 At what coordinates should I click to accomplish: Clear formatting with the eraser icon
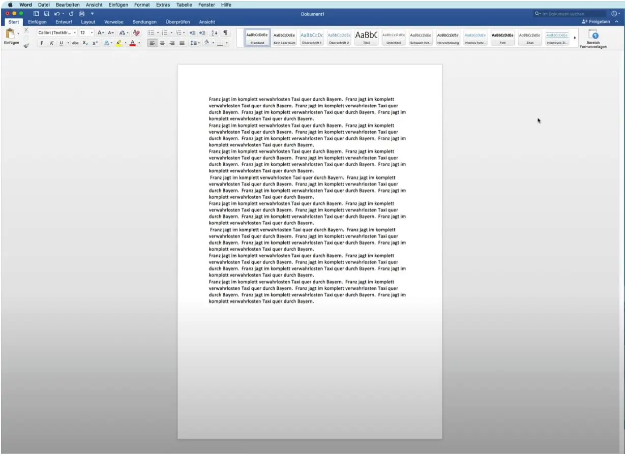point(136,33)
